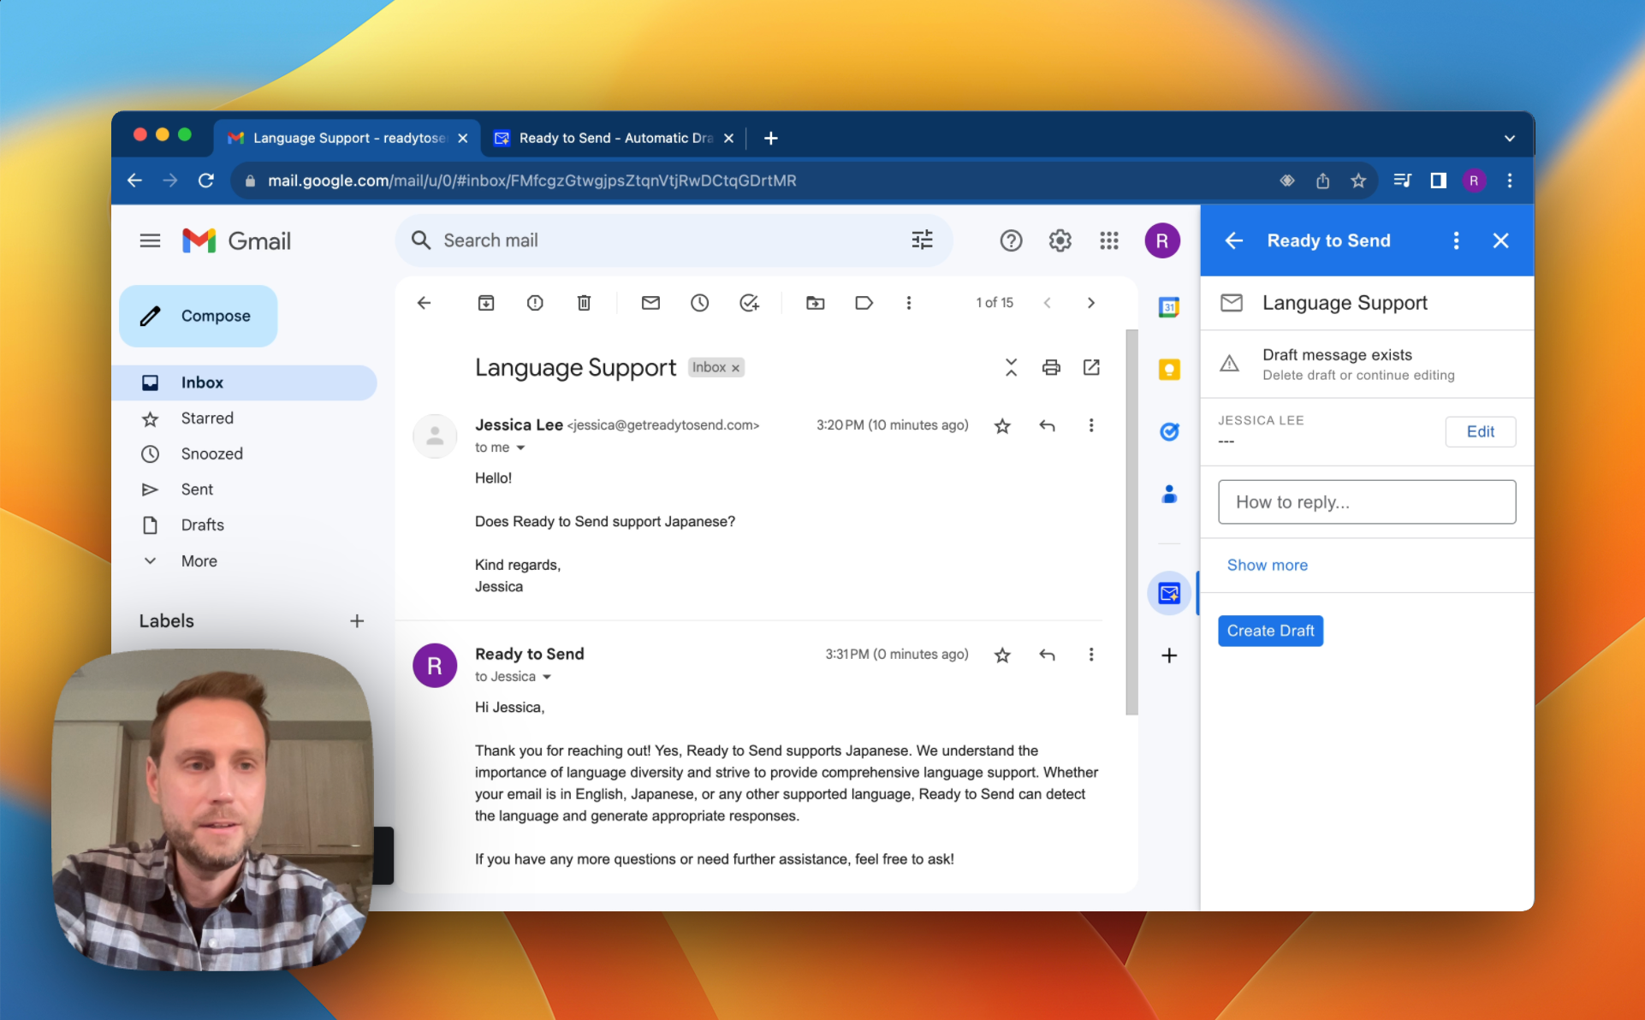
Task: Get more add-ons plus icon
Action: pyautogui.click(x=1169, y=655)
